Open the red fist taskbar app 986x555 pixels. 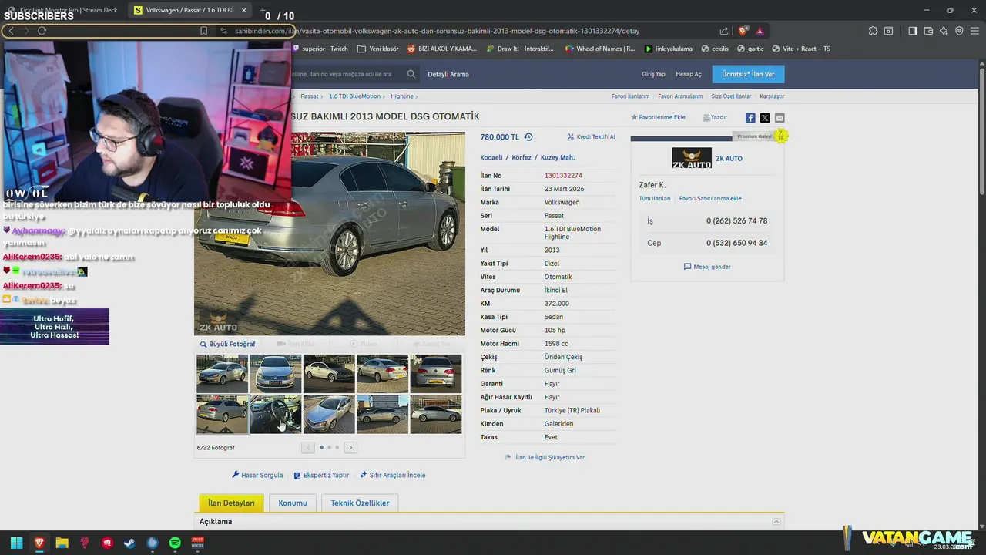tap(107, 543)
